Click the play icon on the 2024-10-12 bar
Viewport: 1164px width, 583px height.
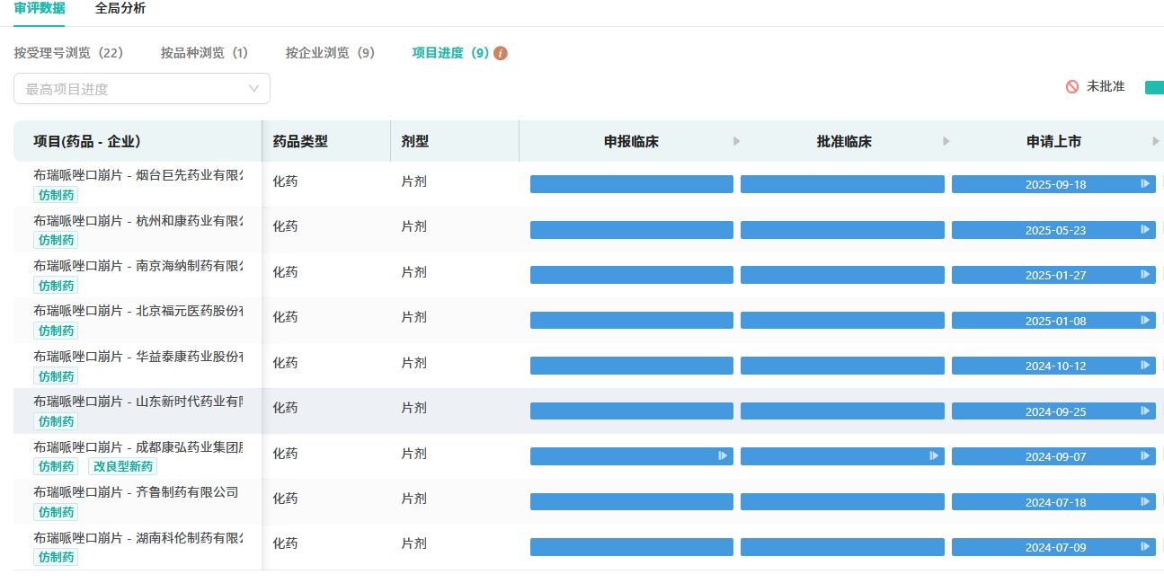click(1145, 366)
